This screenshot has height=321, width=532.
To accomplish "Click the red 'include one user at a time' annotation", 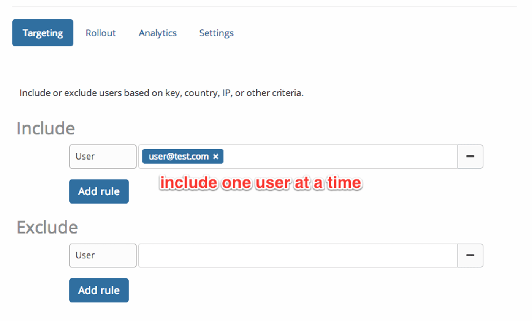I will point(260,183).
